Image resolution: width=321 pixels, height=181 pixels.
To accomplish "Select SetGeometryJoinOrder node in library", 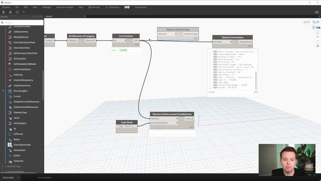I will (26, 53).
